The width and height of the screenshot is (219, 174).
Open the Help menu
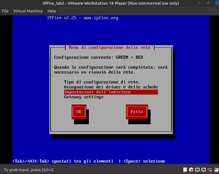[x=52, y=11]
